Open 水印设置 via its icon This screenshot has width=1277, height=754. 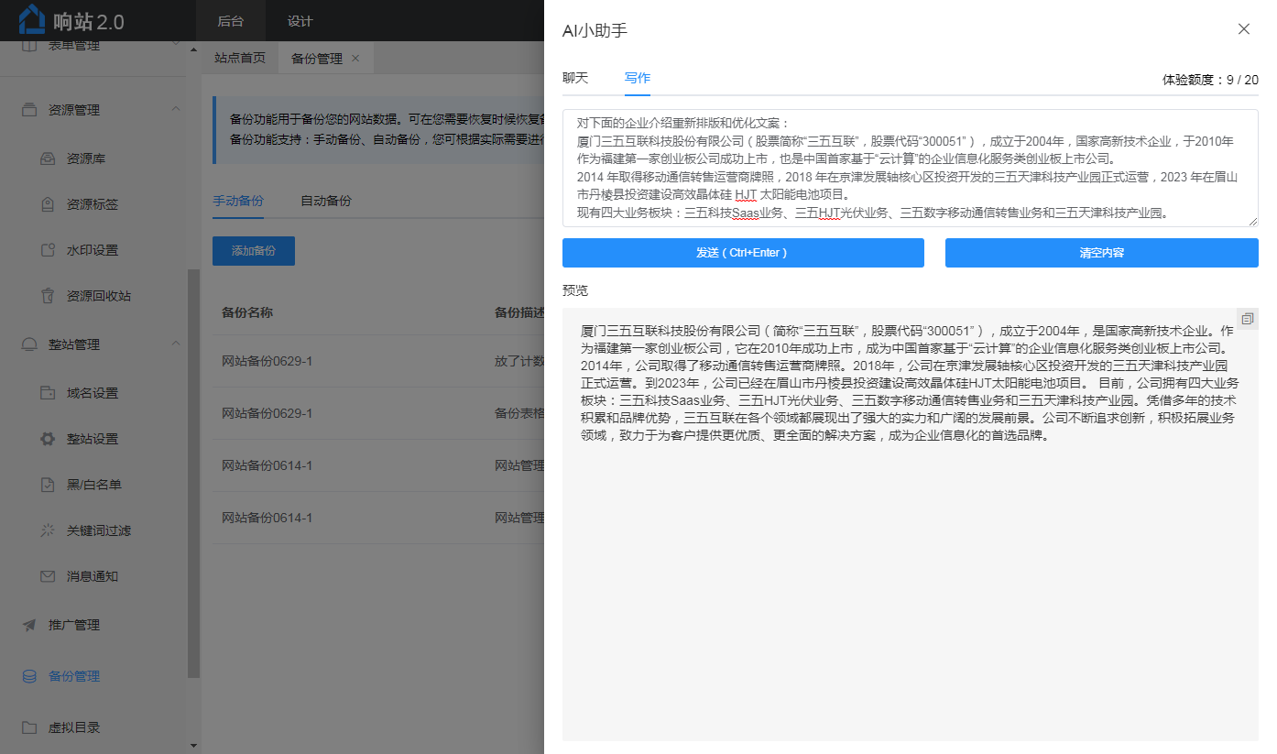(48, 250)
